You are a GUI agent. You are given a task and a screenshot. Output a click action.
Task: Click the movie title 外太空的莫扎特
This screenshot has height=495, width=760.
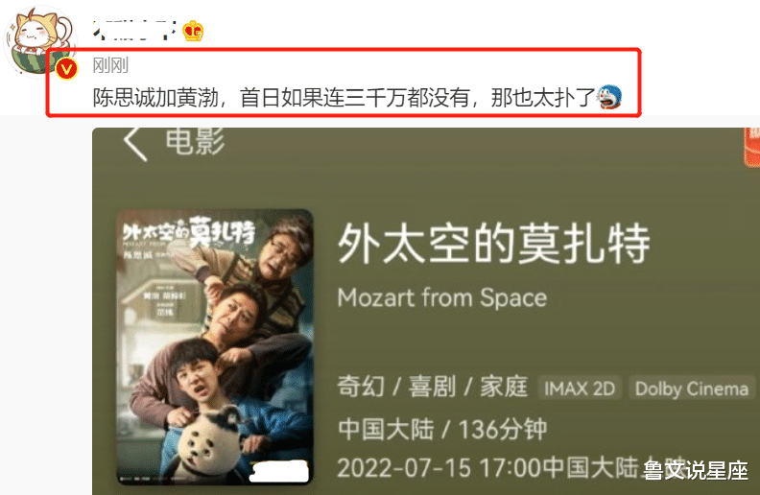pos(493,244)
